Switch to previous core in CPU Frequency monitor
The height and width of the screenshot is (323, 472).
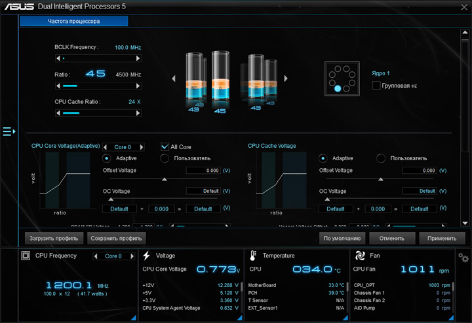pos(96,256)
